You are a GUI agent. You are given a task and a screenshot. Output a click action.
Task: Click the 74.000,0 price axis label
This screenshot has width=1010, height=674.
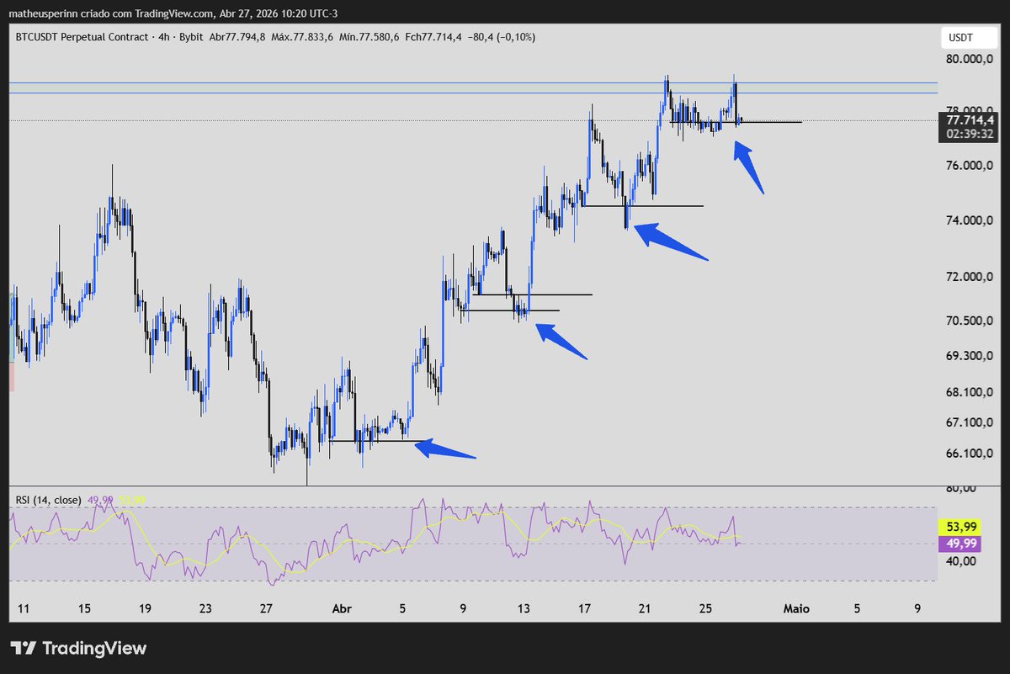968,221
